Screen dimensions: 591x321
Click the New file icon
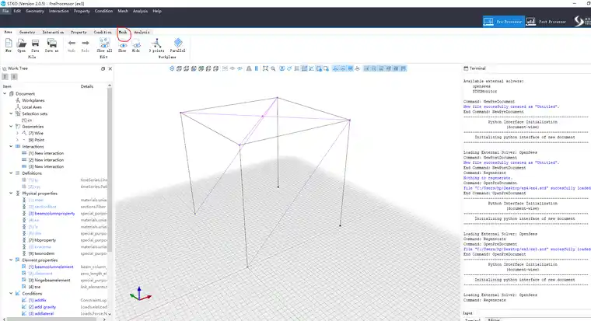coord(9,44)
